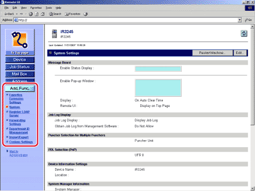Click the iR3245 device printer icon
The image size is (255, 191).
[55, 34]
